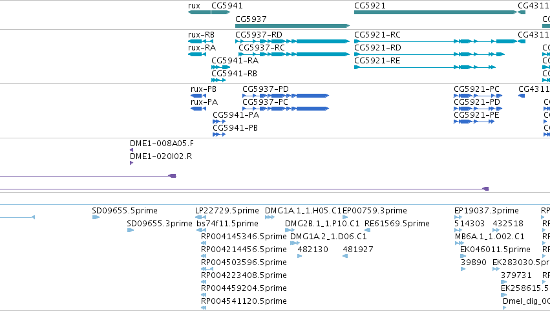Image resolution: width=550 pixels, height=311 pixels.
Task: Open the CG5921-PE protein label
Action: pyautogui.click(x=476, y=115)
